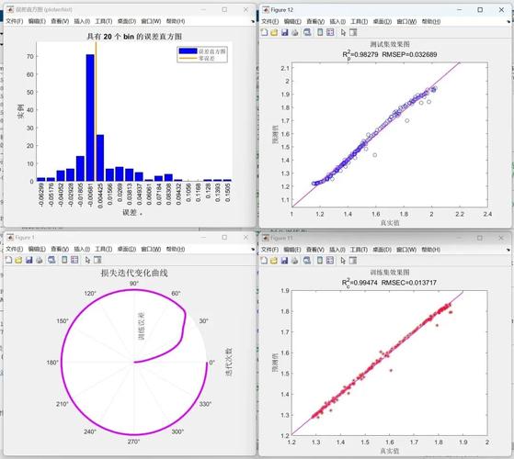This screenshot has width=514, height=459.
Task: Click Save icon in Figure 1 toolbar
Action: pos(29,260)
